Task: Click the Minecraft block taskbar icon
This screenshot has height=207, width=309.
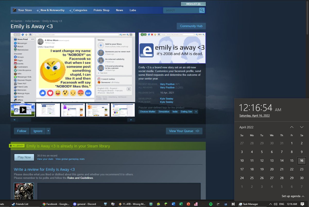Action: [166, 204]
